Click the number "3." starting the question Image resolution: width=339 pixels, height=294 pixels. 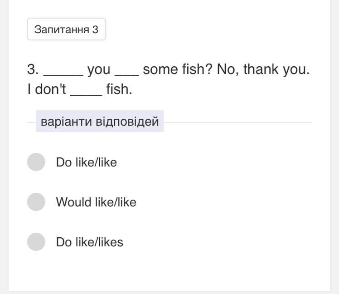[x=33, y=70]
